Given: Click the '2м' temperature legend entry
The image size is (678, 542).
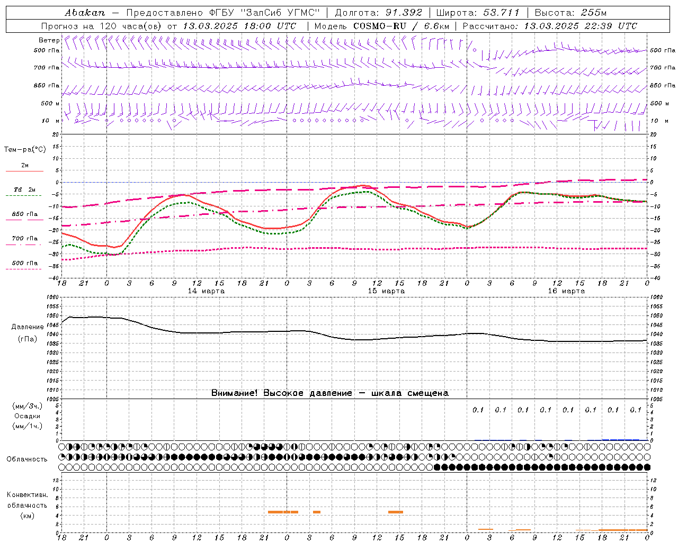Looking at the screenshot, I should coord(25,166).
